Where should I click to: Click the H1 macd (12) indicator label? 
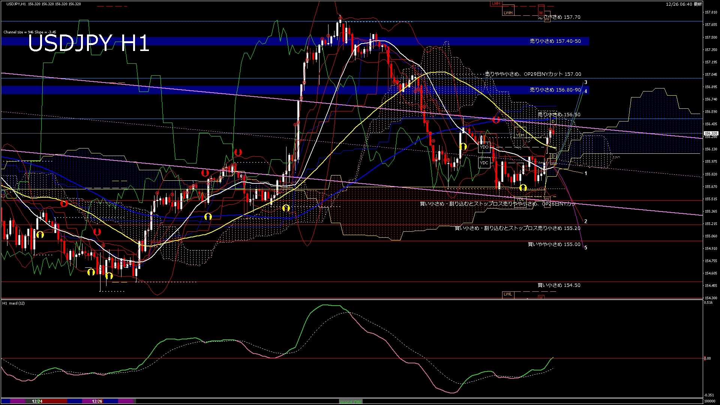[13, 303]
